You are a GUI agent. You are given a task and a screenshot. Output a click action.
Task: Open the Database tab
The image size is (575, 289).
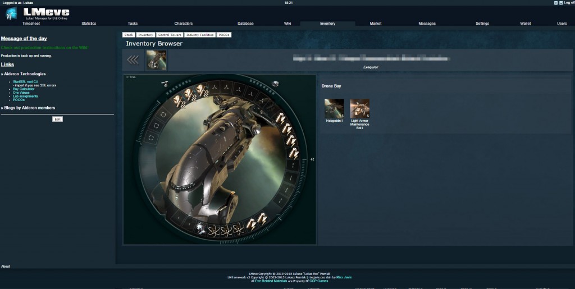(245, 24)
